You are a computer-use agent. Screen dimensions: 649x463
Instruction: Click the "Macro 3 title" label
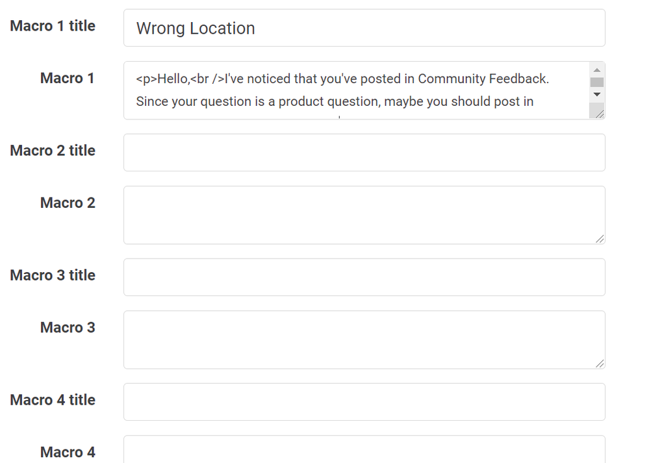click(x=53, y=275)
